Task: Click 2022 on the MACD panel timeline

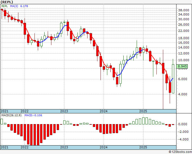Action: click(x=25, y=147)
